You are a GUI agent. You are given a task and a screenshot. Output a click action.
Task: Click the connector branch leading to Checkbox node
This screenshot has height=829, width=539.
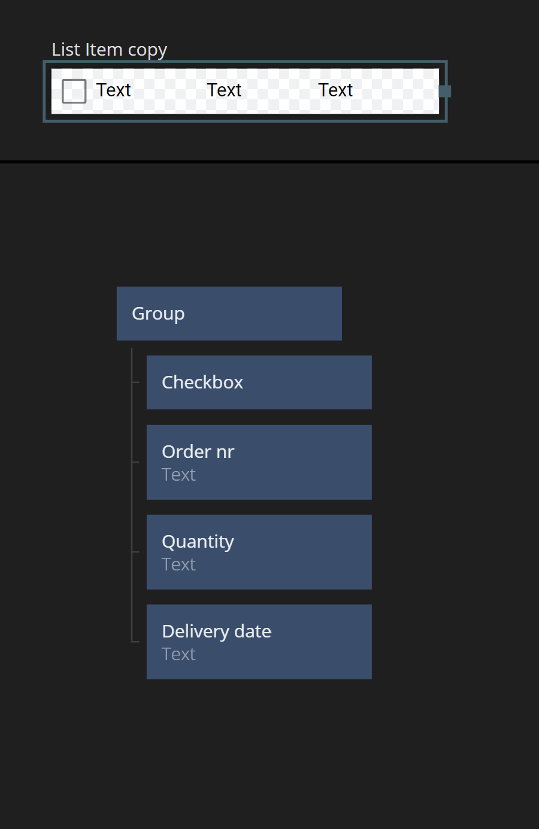click(136, 382)
